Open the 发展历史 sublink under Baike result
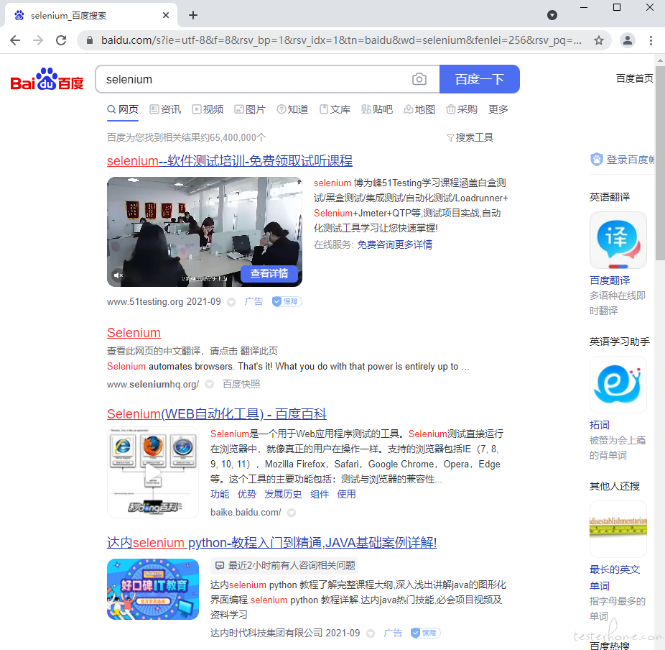Viewport: 665px width, 650px height. pyautogui.click(x=283, y=494)
